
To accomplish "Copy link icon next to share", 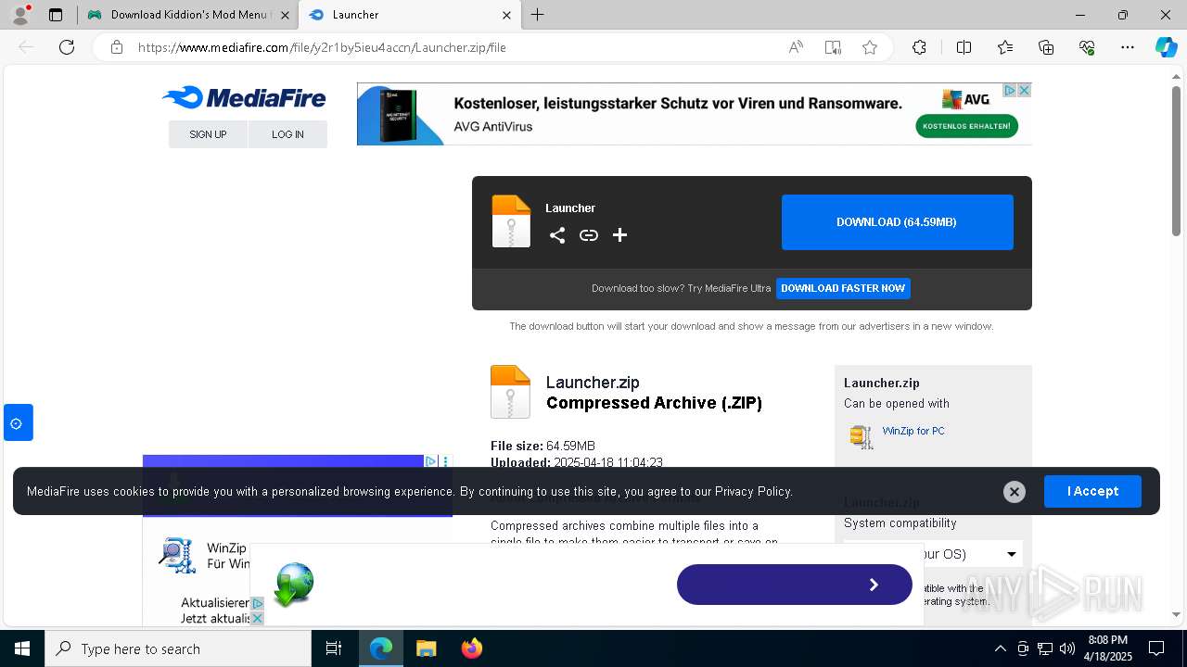I will click(589, 235).
